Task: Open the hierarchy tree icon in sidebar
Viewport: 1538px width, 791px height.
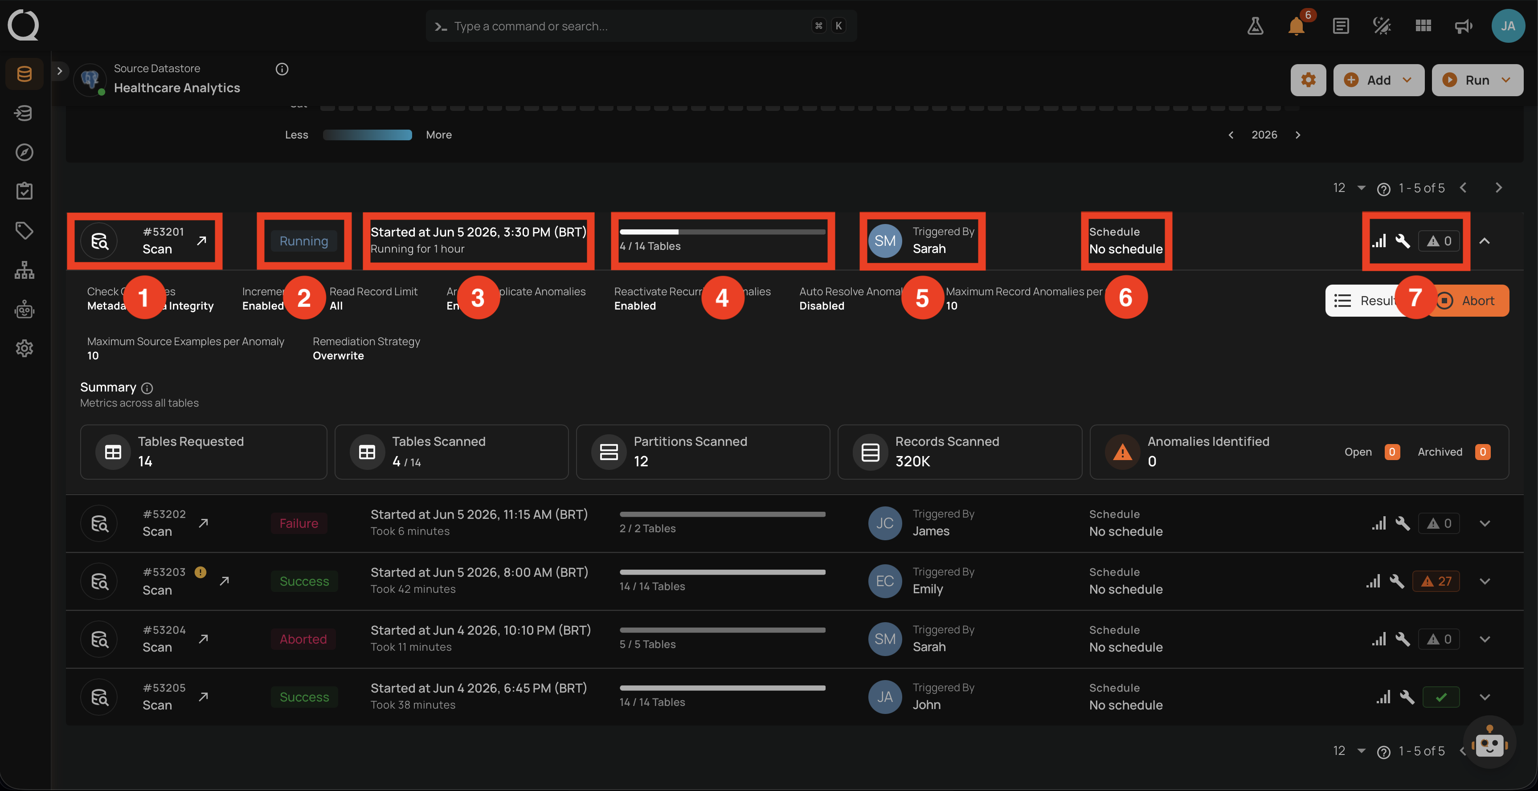Action: pyautogui.click(x=25, y=270)
